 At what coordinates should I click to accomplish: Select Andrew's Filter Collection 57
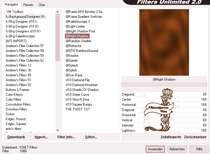(25, 46)
